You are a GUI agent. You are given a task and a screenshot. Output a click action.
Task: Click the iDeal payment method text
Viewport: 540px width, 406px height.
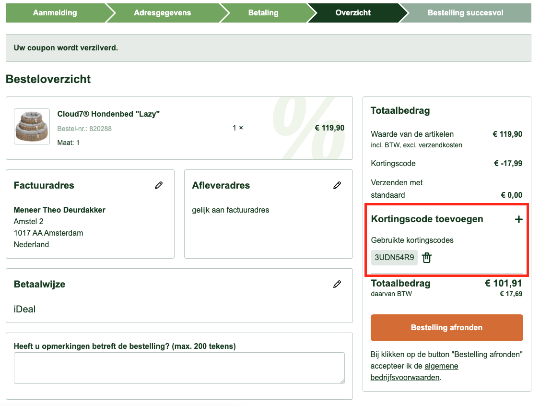25,309
